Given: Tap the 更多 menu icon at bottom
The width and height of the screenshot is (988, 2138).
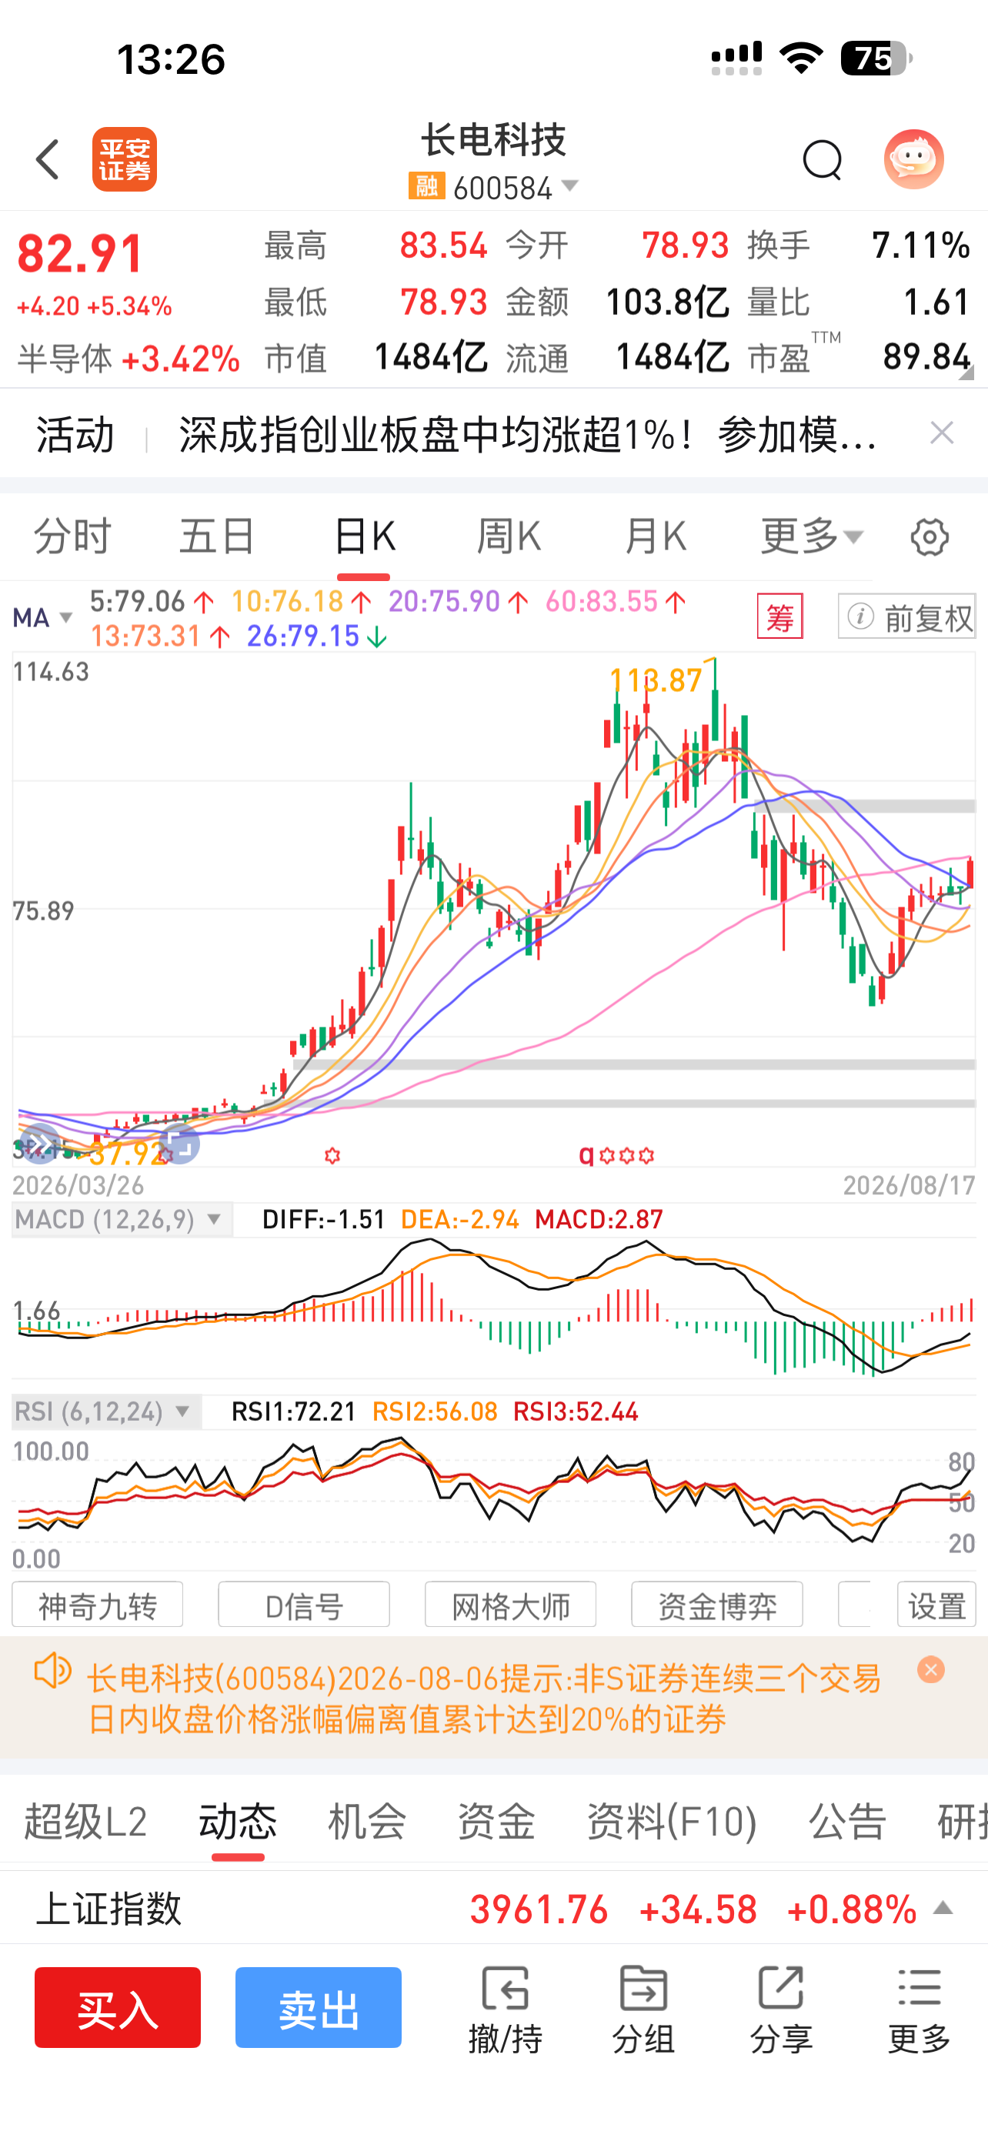Looking at the screenshot, I should pyautogui.click(x=920, y=2009).
